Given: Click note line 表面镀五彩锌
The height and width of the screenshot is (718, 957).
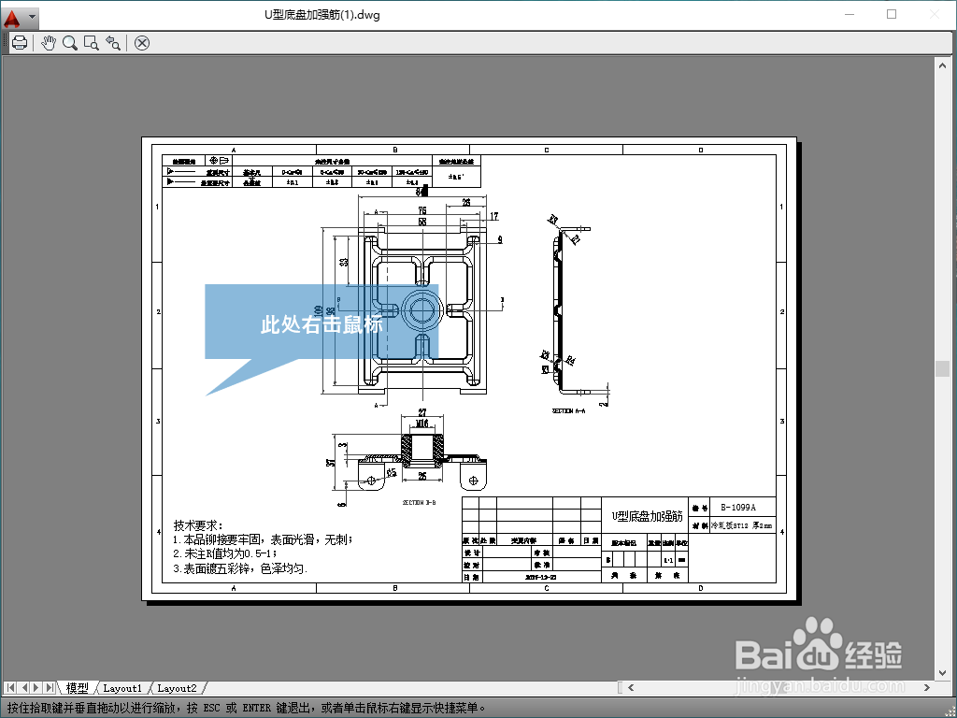Looking at the screenshot, I should click(240, 568).
